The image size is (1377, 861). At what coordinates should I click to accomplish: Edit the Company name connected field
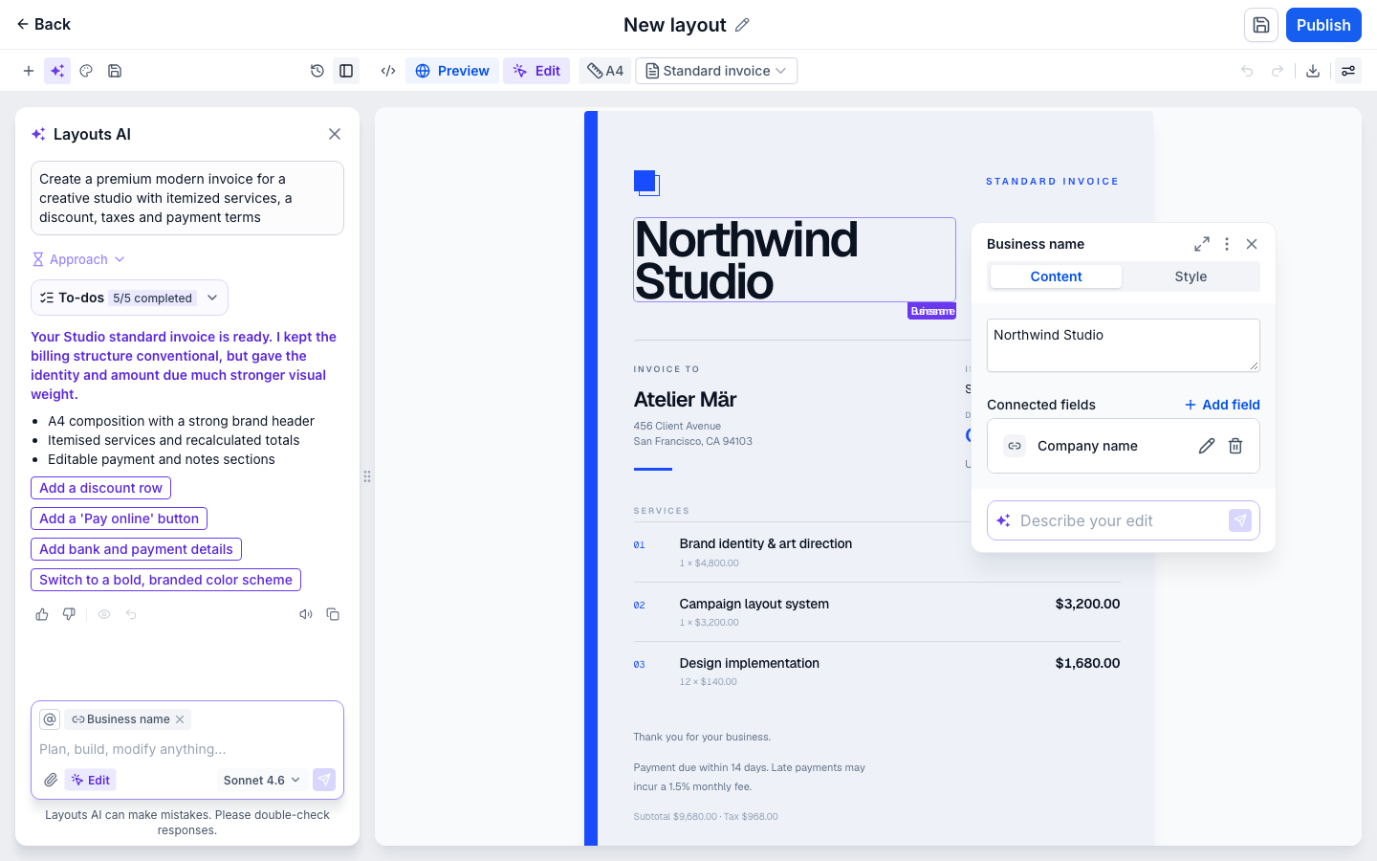(1207, 446)
